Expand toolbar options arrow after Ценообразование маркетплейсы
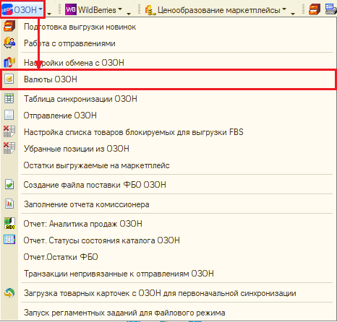Viewport: 337px width, 322px height. coord(293,14)
